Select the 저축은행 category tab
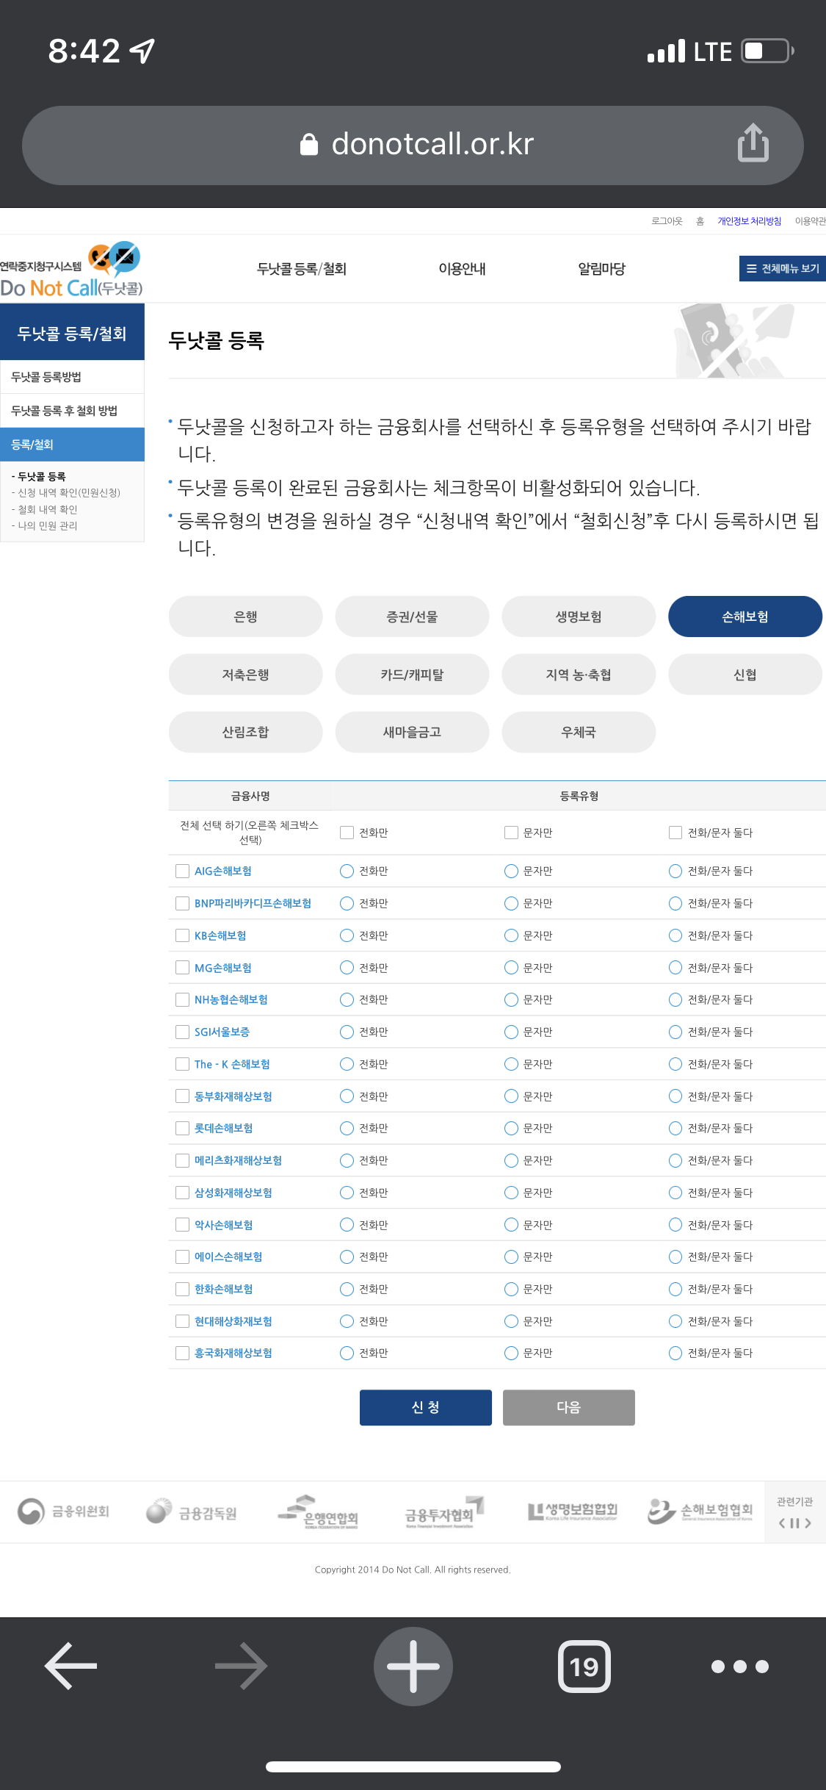This screenshot has height=1790, width=826. coord(245,675)
